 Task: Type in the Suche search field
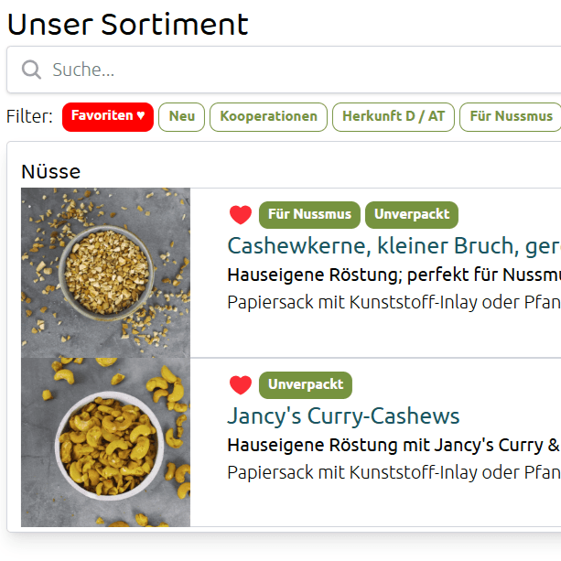coord(293,70)
